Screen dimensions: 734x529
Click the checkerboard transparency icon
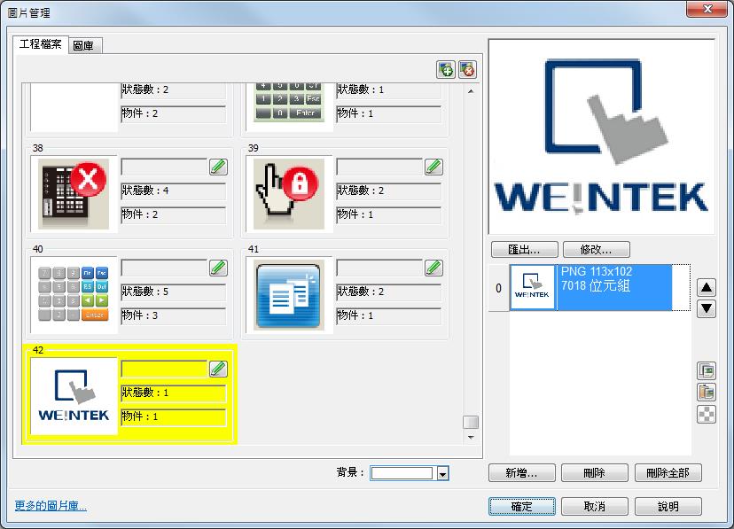click(706, 414)
